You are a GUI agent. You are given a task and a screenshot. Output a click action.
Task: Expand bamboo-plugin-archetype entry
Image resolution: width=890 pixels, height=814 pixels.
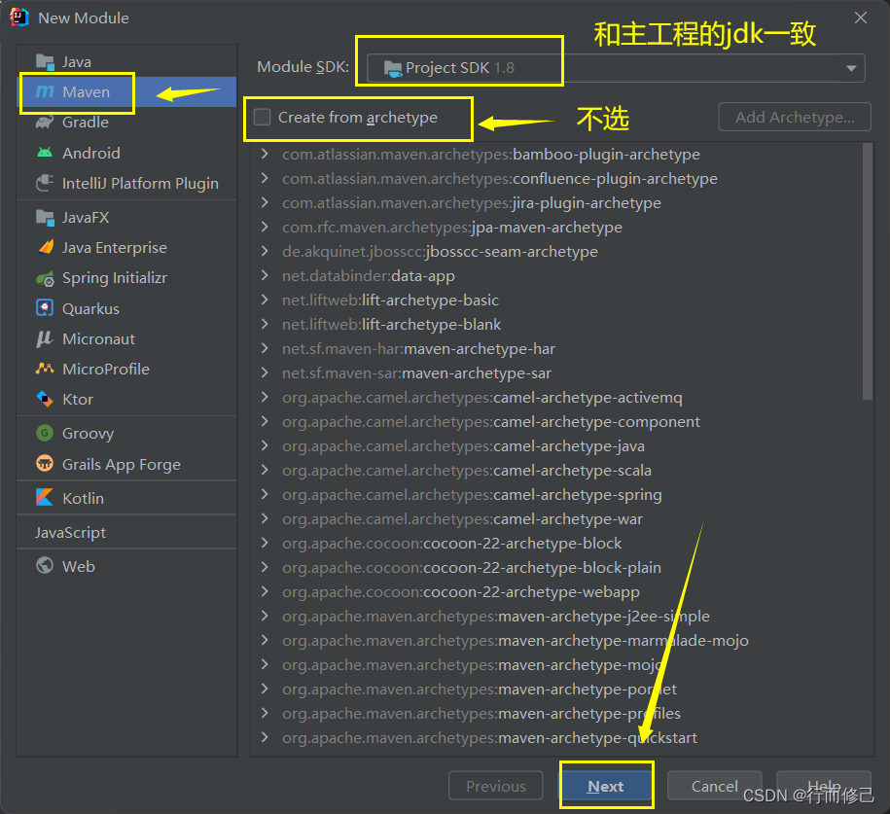coord(265,154)
